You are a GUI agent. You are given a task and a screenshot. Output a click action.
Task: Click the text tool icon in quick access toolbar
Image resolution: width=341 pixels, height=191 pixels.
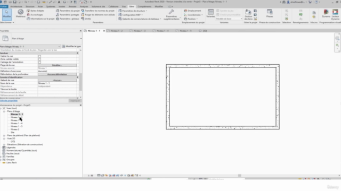59,2
